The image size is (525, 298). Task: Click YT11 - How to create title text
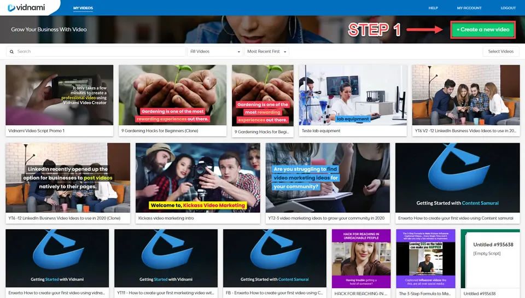(165, 293)
